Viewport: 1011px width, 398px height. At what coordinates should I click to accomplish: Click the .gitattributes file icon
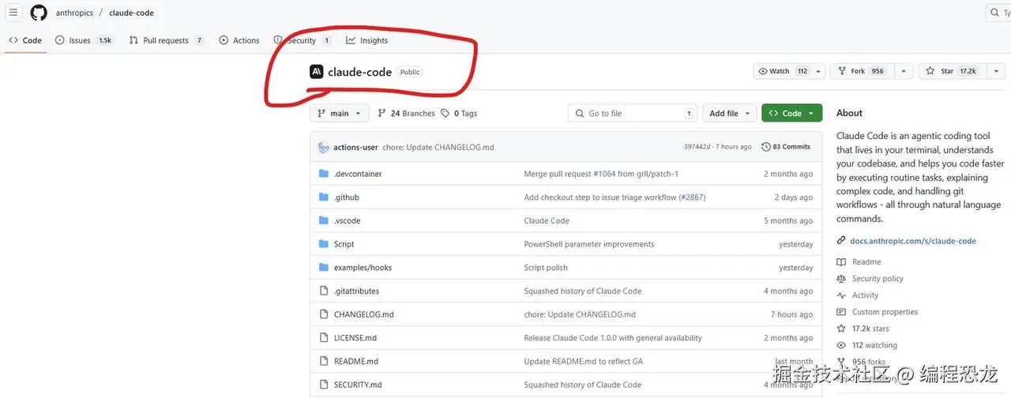coord(323,291)
